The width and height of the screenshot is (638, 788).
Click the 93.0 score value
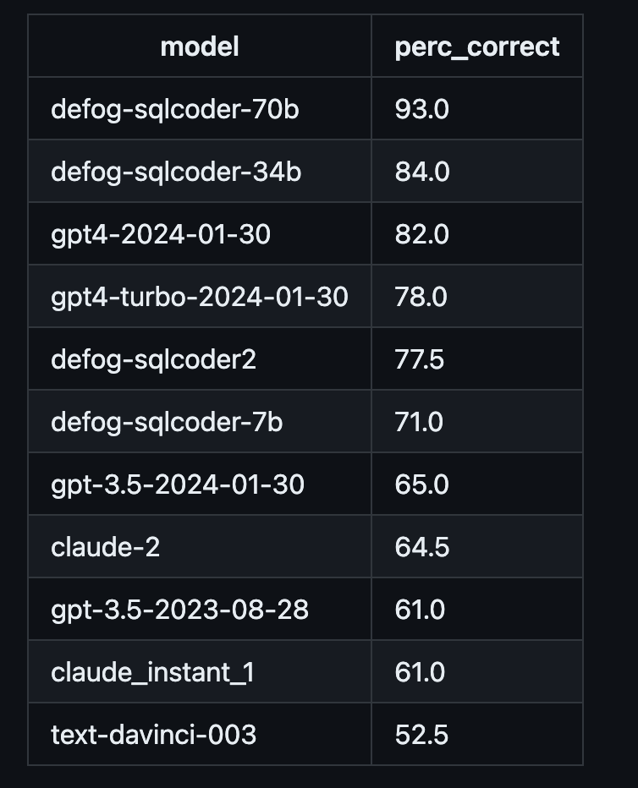421,109
